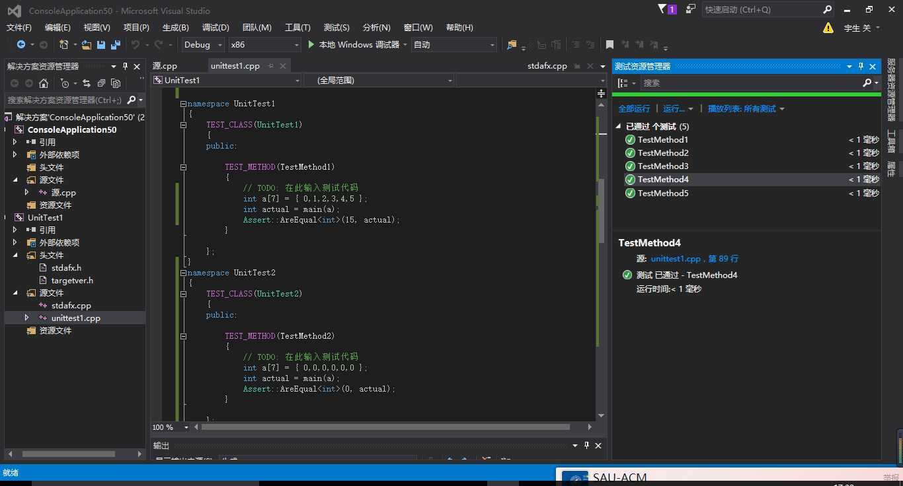Click the Home icon in Solution Explorer
The width and height of the screenshot is (903, 486).
click(x=44, y=83)
